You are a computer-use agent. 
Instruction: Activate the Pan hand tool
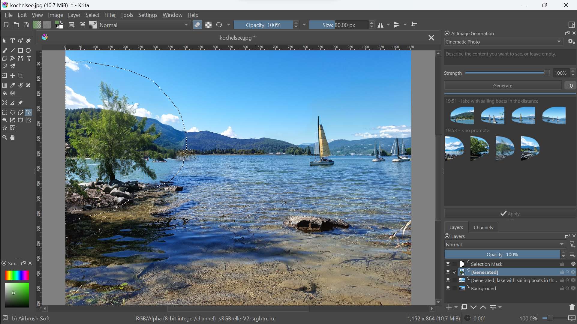13,138
